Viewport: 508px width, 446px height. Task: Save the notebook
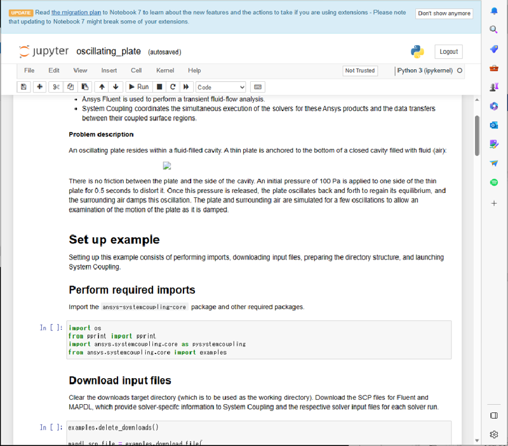coord(23,87)
